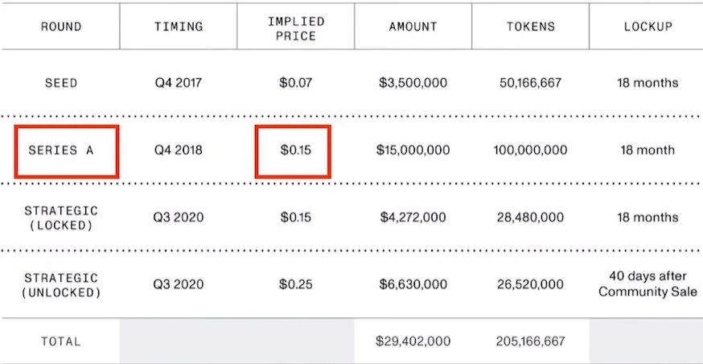Select the $0.25 implied price cell

coord(294,284)
